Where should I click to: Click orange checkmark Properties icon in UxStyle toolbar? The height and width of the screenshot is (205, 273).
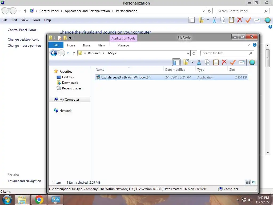click(x=233, y=62)
